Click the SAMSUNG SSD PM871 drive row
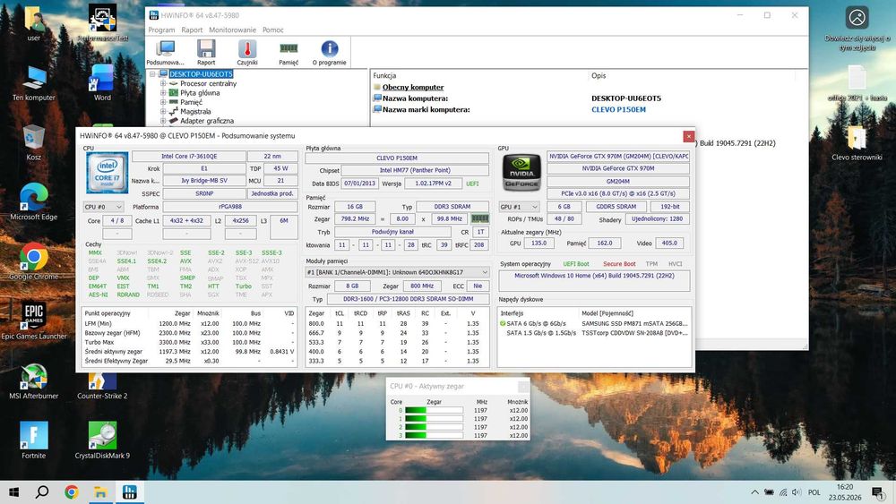Viewport: 896px width, 504px height. [x=594, y=324]
